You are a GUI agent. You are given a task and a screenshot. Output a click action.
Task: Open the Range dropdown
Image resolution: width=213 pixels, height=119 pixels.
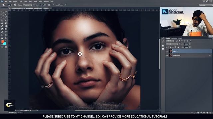[x=28, y=5]
